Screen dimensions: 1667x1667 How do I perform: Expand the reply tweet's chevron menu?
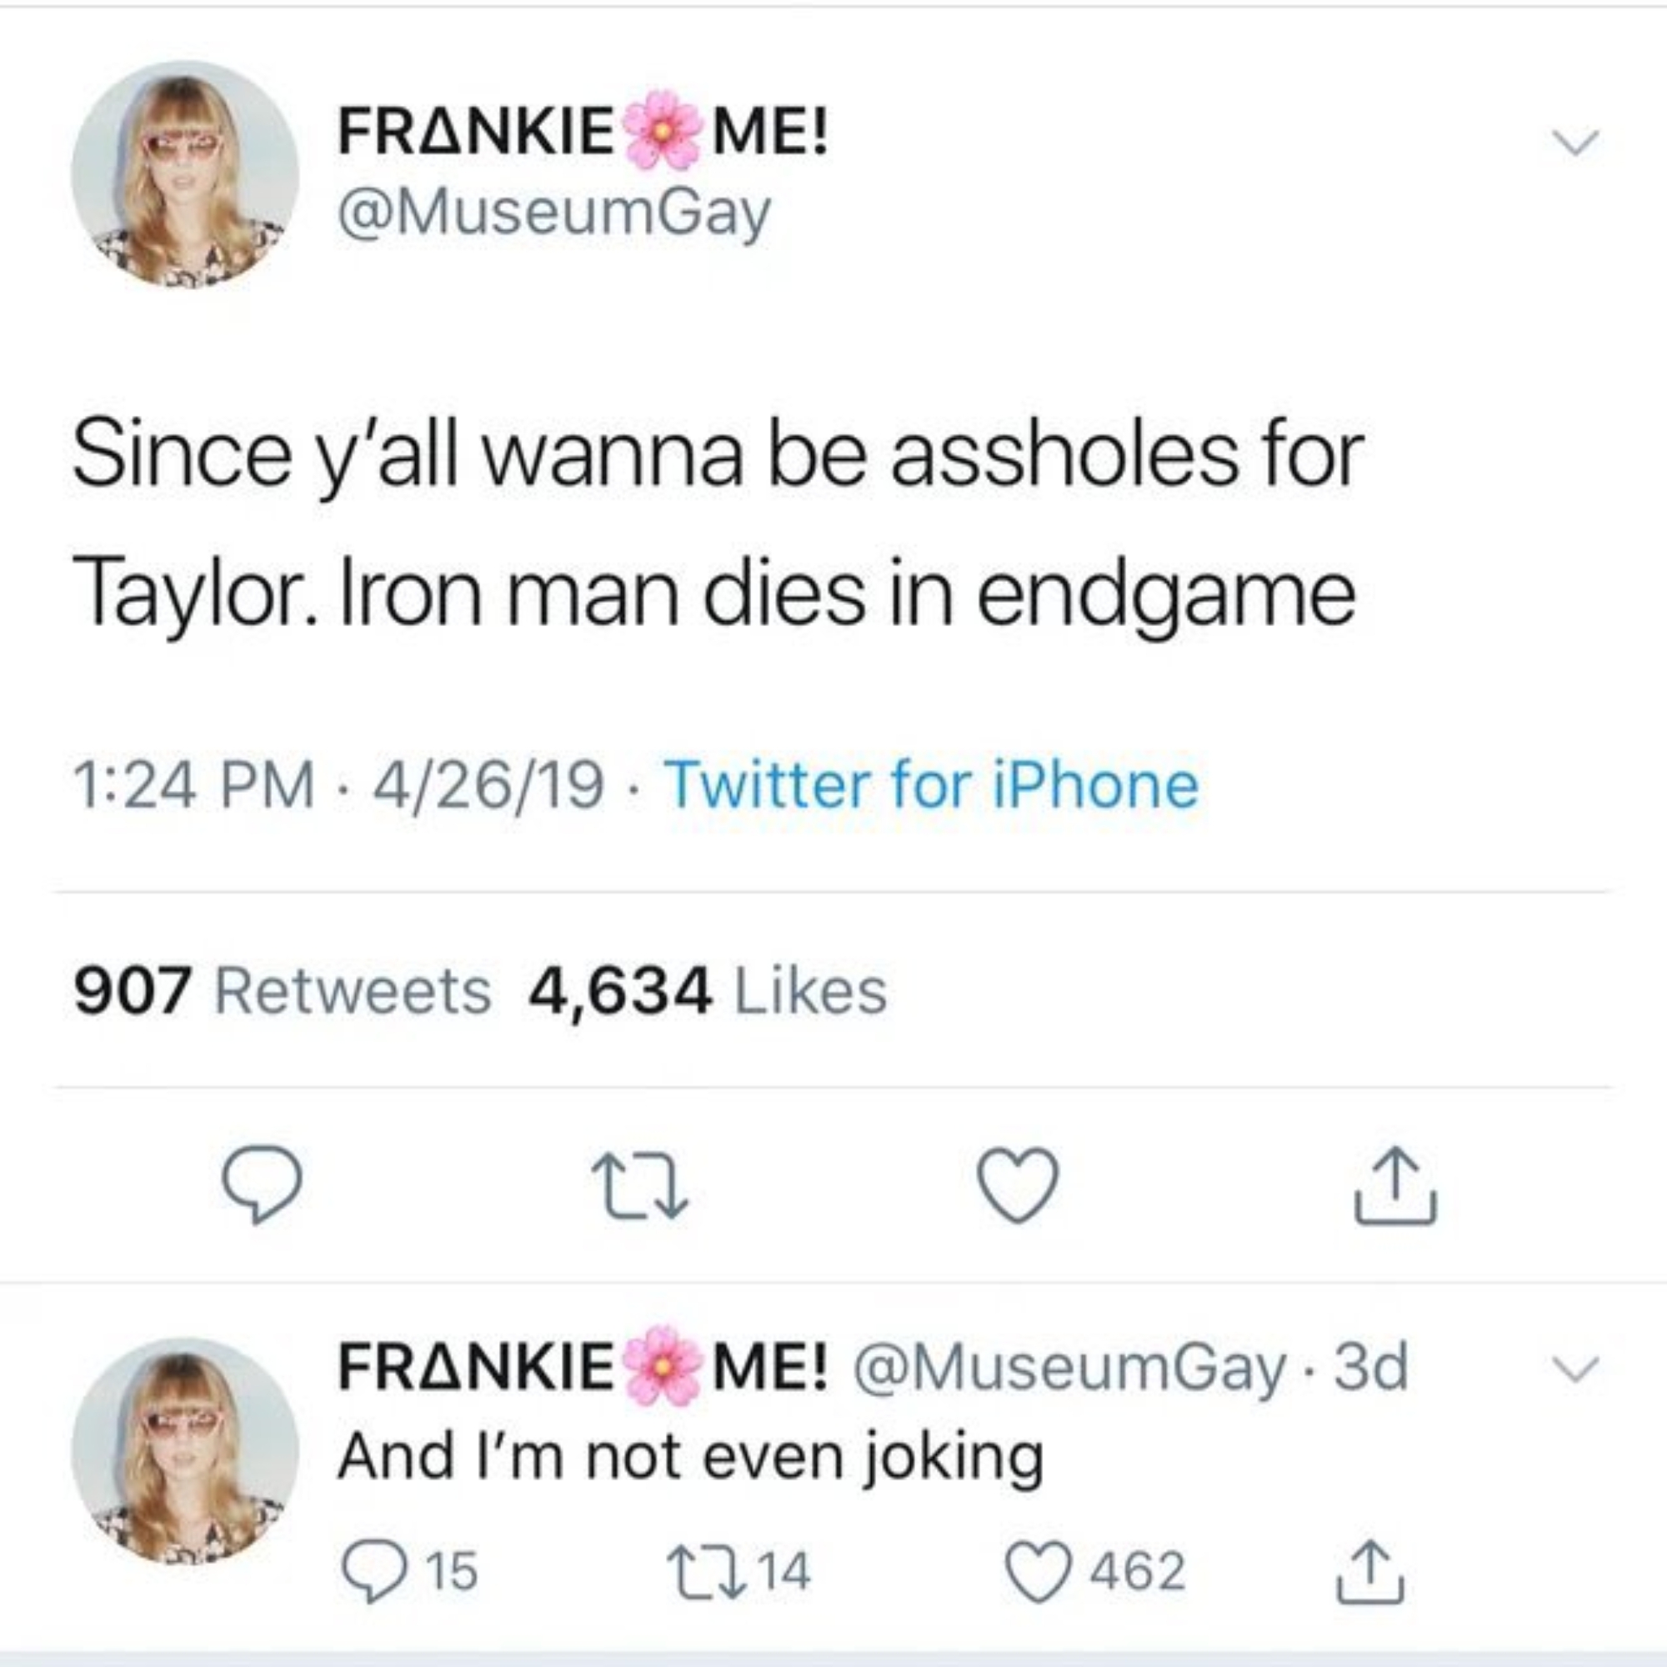coord(1575,1369)
